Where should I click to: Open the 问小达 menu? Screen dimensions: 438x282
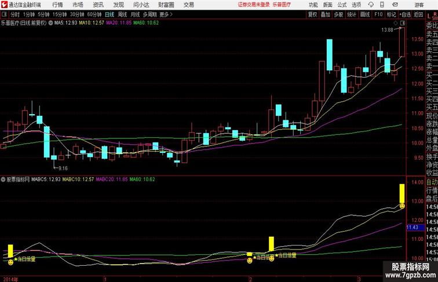pyautogui.click(x=141, y=5)
